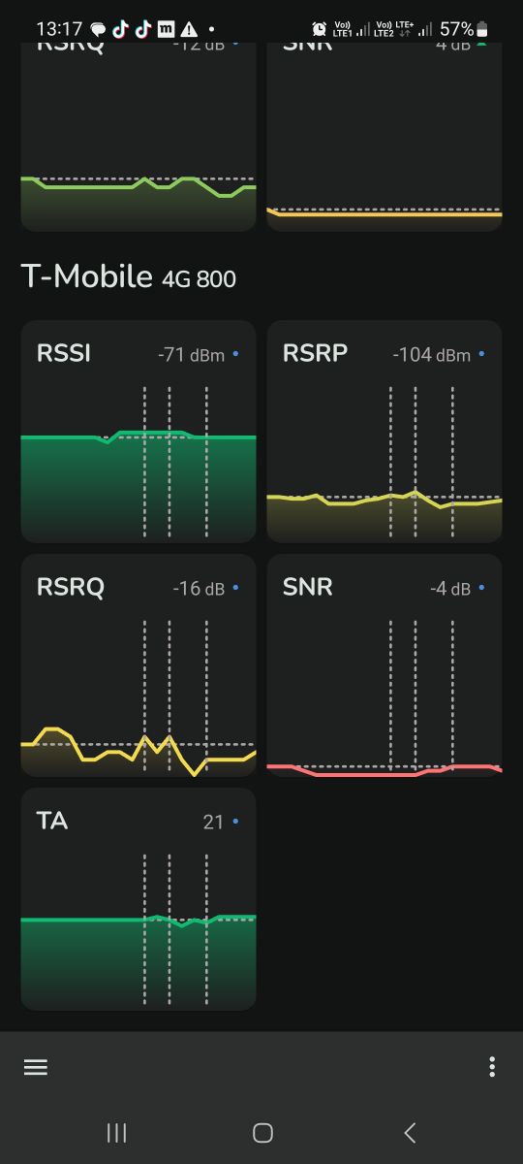Tap the -4 dB SNR reading
The image size is (523, 1164).
coord(449,589)
